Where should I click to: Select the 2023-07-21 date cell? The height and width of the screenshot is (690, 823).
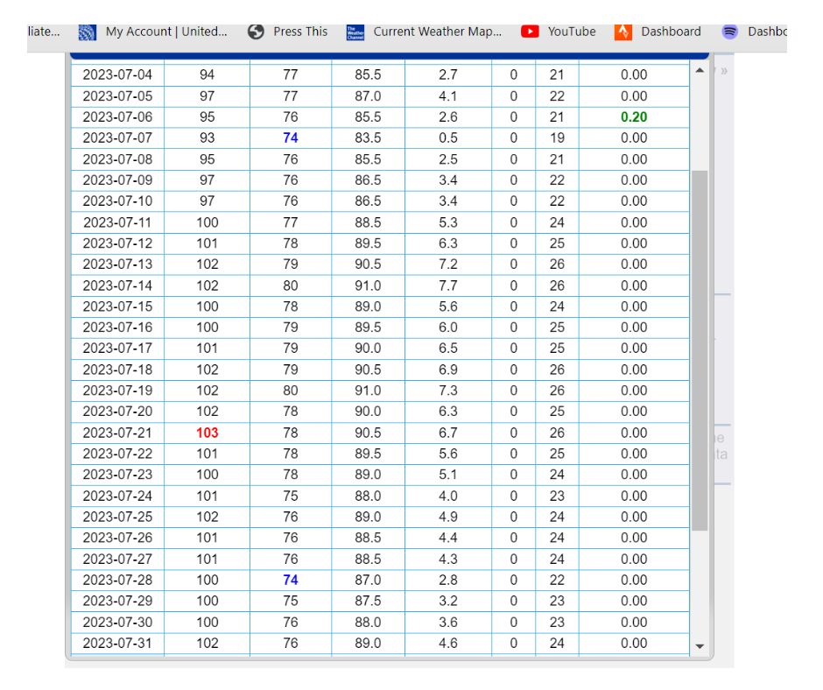(x=117, y=433)
